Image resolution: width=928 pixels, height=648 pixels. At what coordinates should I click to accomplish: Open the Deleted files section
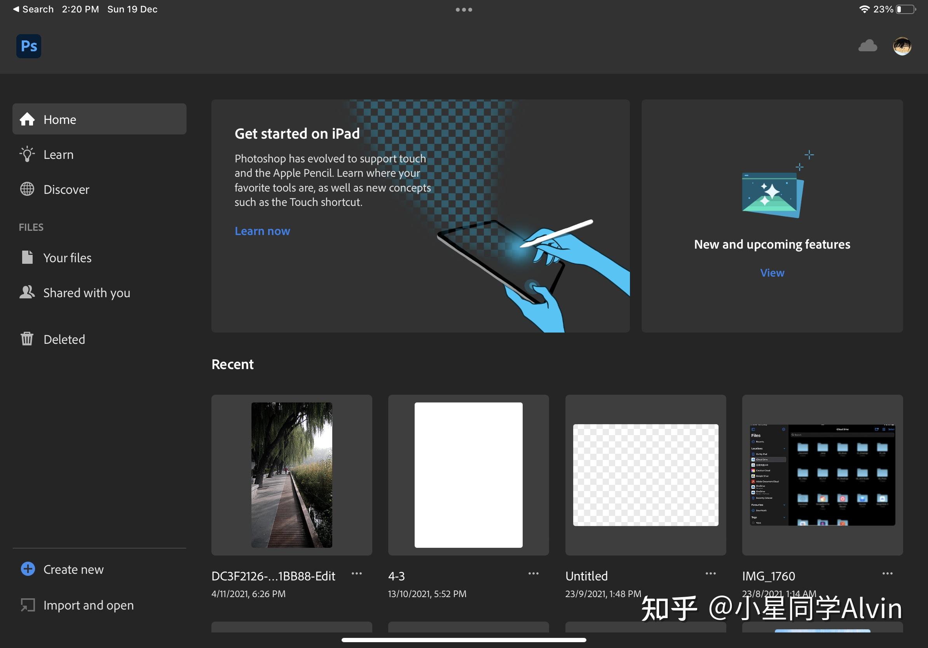64,339
